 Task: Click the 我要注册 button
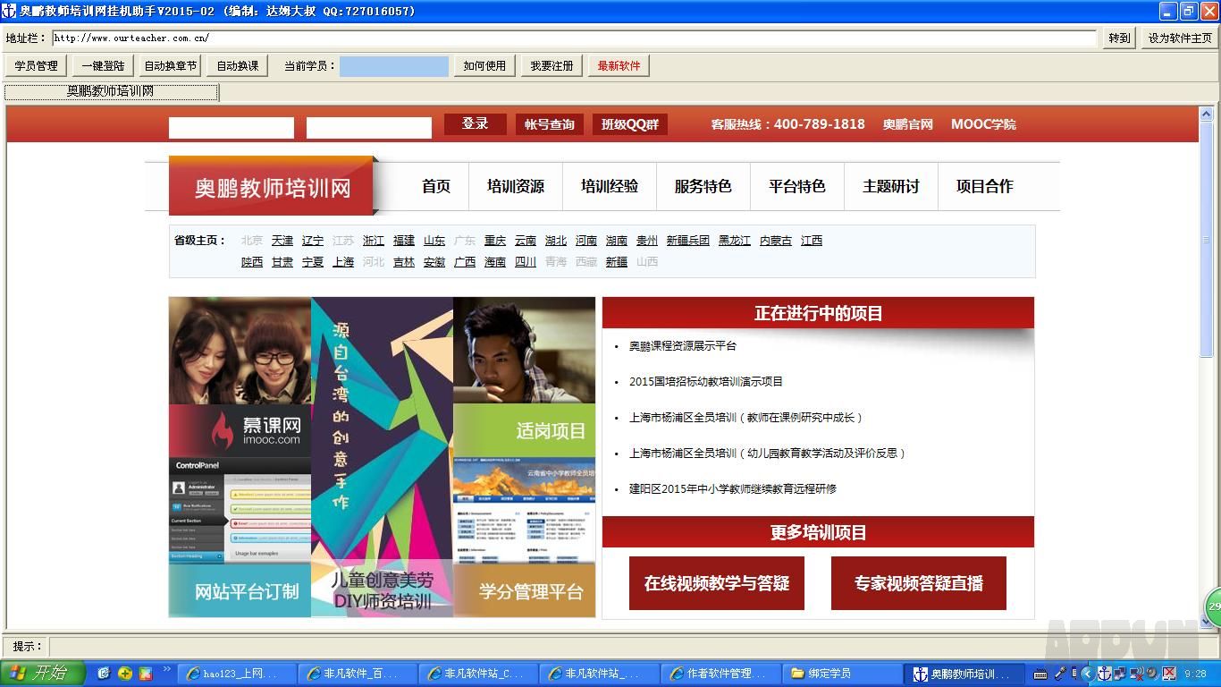coord(552,65)
